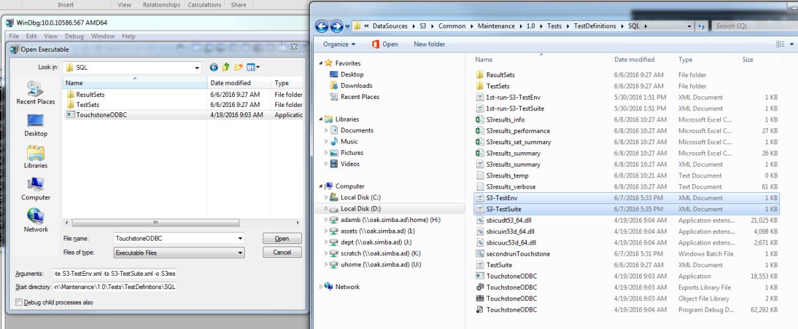This screenshot has width=798, height=329.
Task: Go up one level in Open Executable dialog
Action: (226, 67)
